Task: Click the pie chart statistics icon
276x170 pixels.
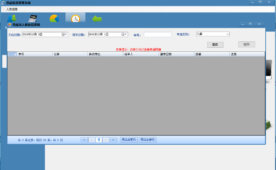Action: click(54, 18)
